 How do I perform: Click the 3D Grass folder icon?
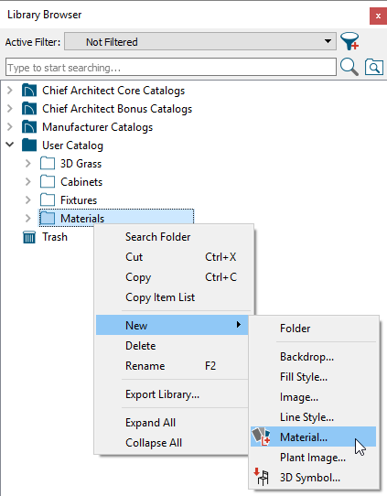pyautogui.click(x=48, y=164)
